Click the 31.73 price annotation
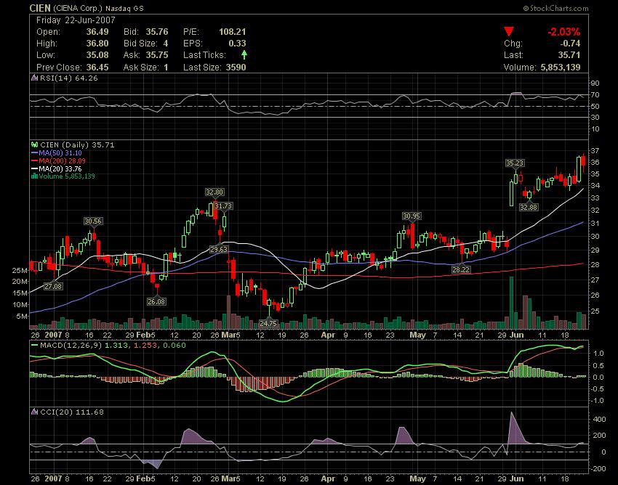This screenshot has height=485, width=618. click(223, 206)
